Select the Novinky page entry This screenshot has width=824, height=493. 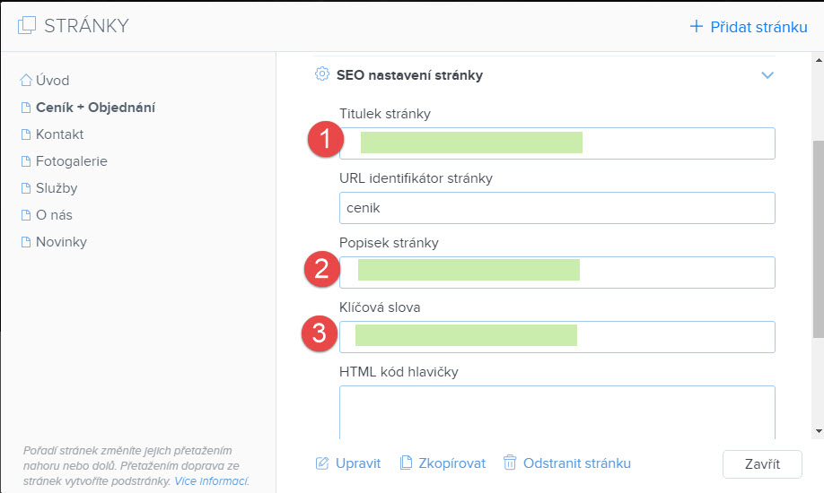[61, 242]
